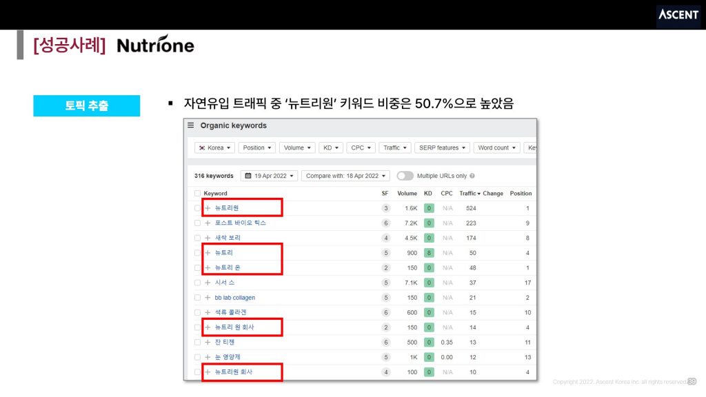Sort by the KD column header

(427, 194)
